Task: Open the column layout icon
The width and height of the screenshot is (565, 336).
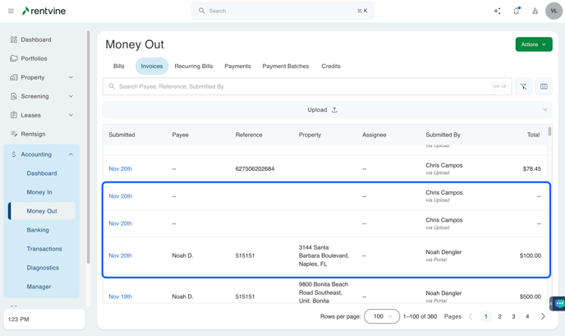Action: coord(544,86)
